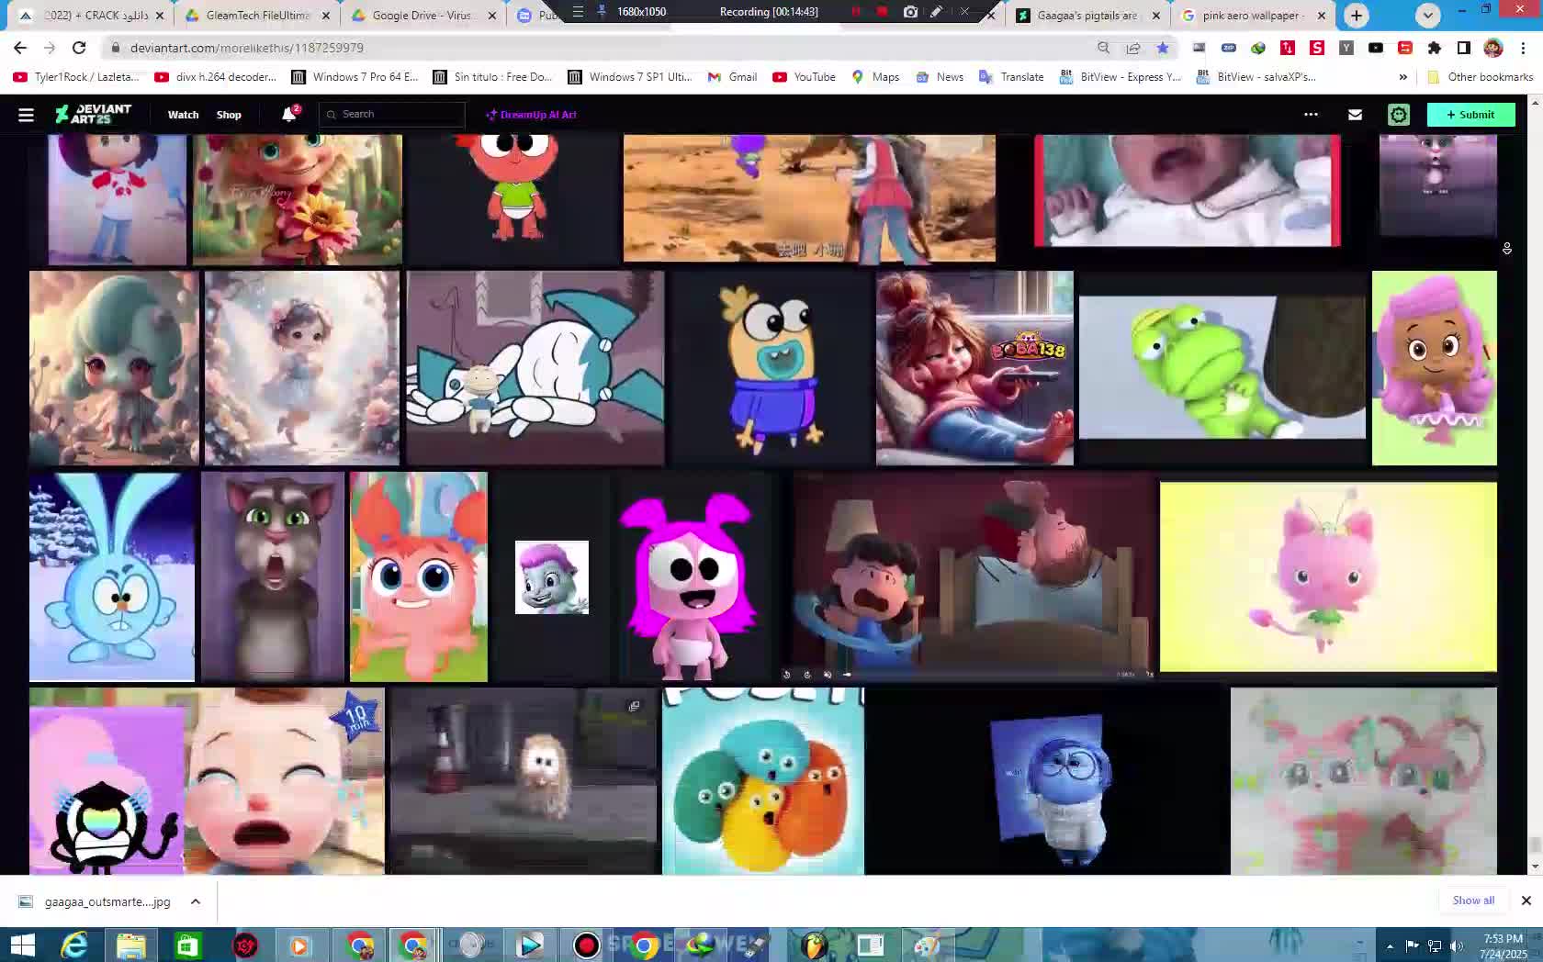Show hidden system tray icons

click(1390, 945)
